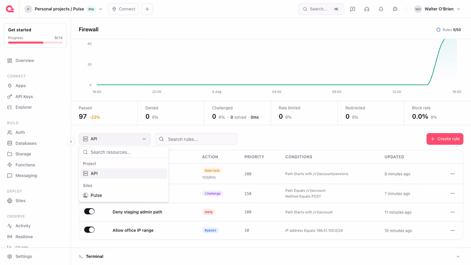Click the Get started progress bar

[35, 43]
